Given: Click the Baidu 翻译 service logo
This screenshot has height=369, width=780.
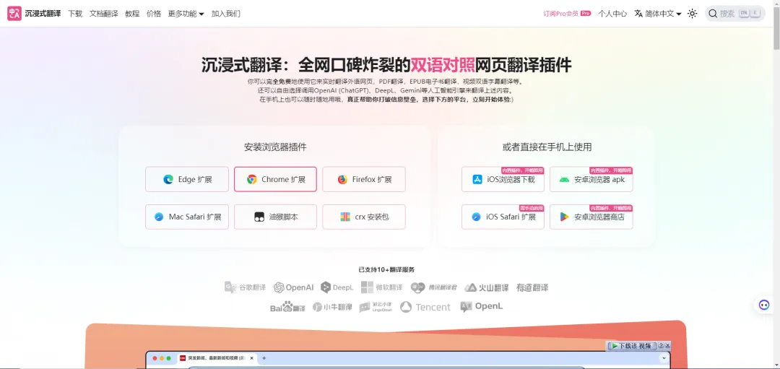Looking at the screenshot, I should tap(287, 307).
